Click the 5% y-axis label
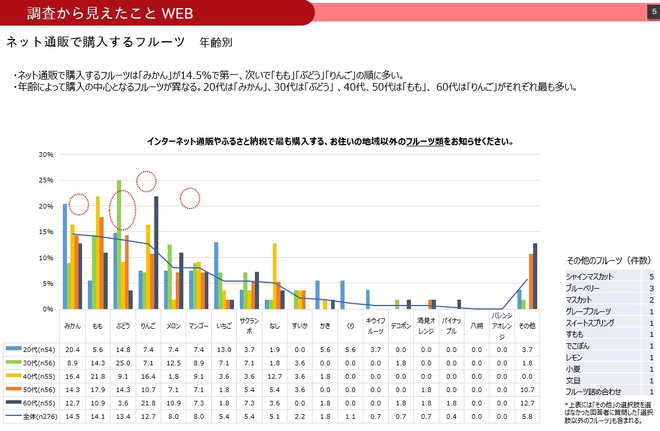This screenshot has width=660, height=431. pos(48,283)
